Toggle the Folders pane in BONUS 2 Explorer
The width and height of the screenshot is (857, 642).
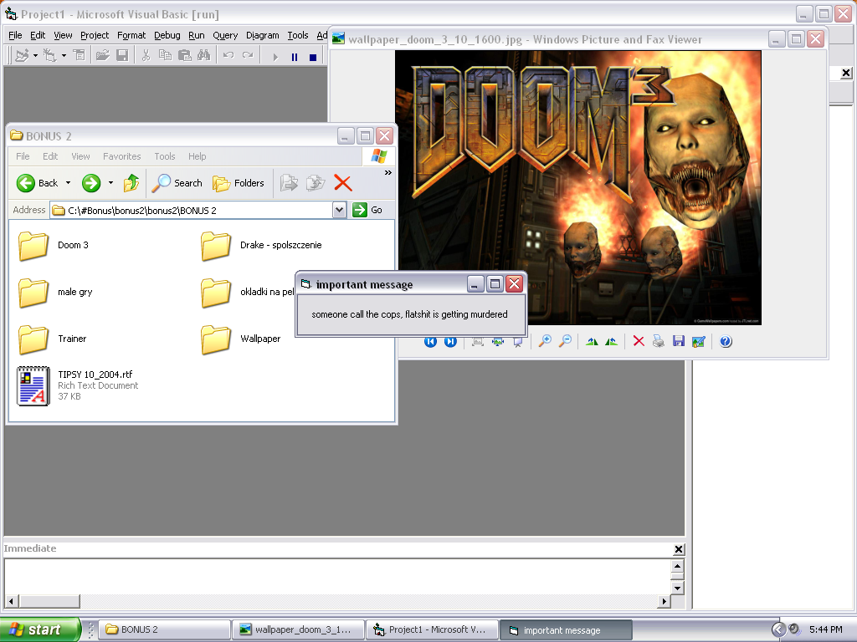coord(239,183)
